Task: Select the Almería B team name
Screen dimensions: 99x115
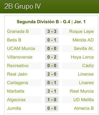Action: point(84,108)
